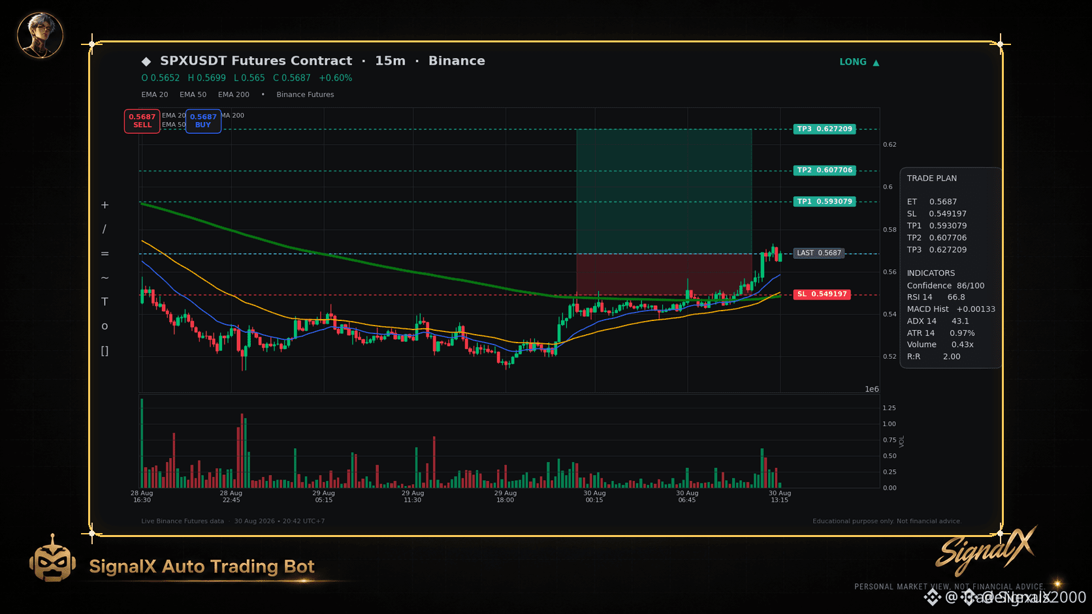Click the TP2 0.607706 row in Trade Plan
The width and height of the screenshot is (1092, 614).
tap(937, 238)
